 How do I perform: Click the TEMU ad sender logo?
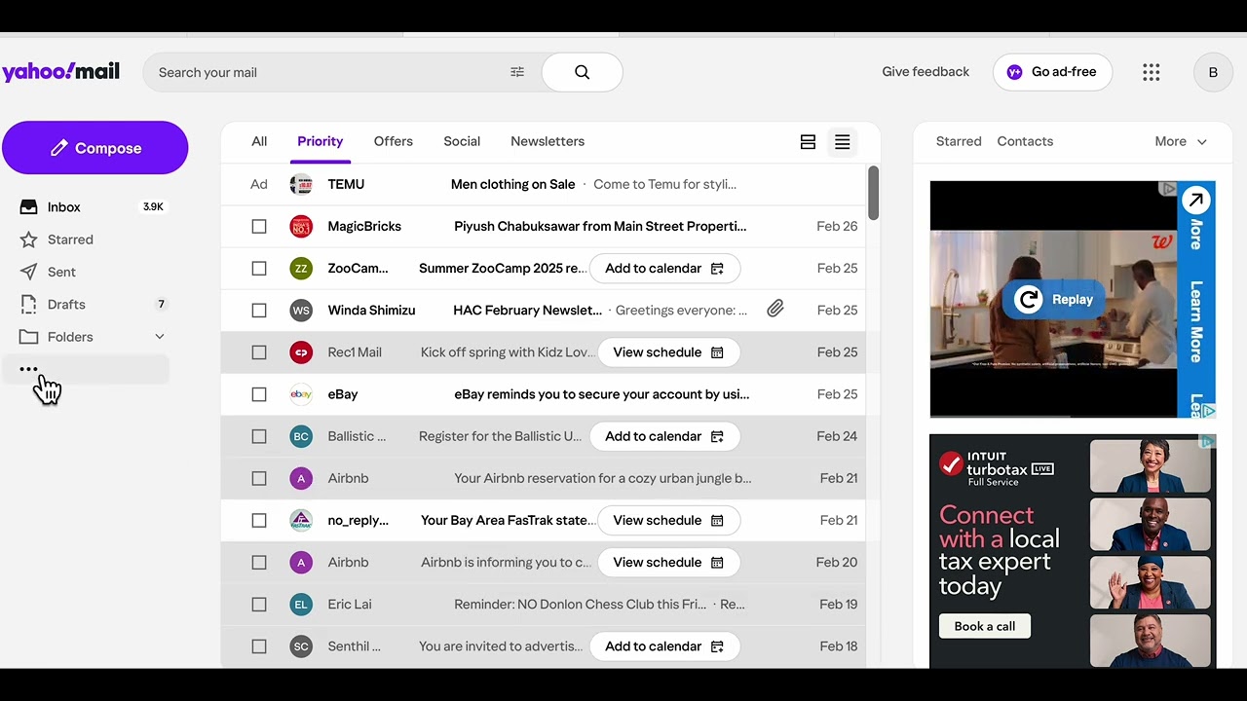click(x=301, y=184)
